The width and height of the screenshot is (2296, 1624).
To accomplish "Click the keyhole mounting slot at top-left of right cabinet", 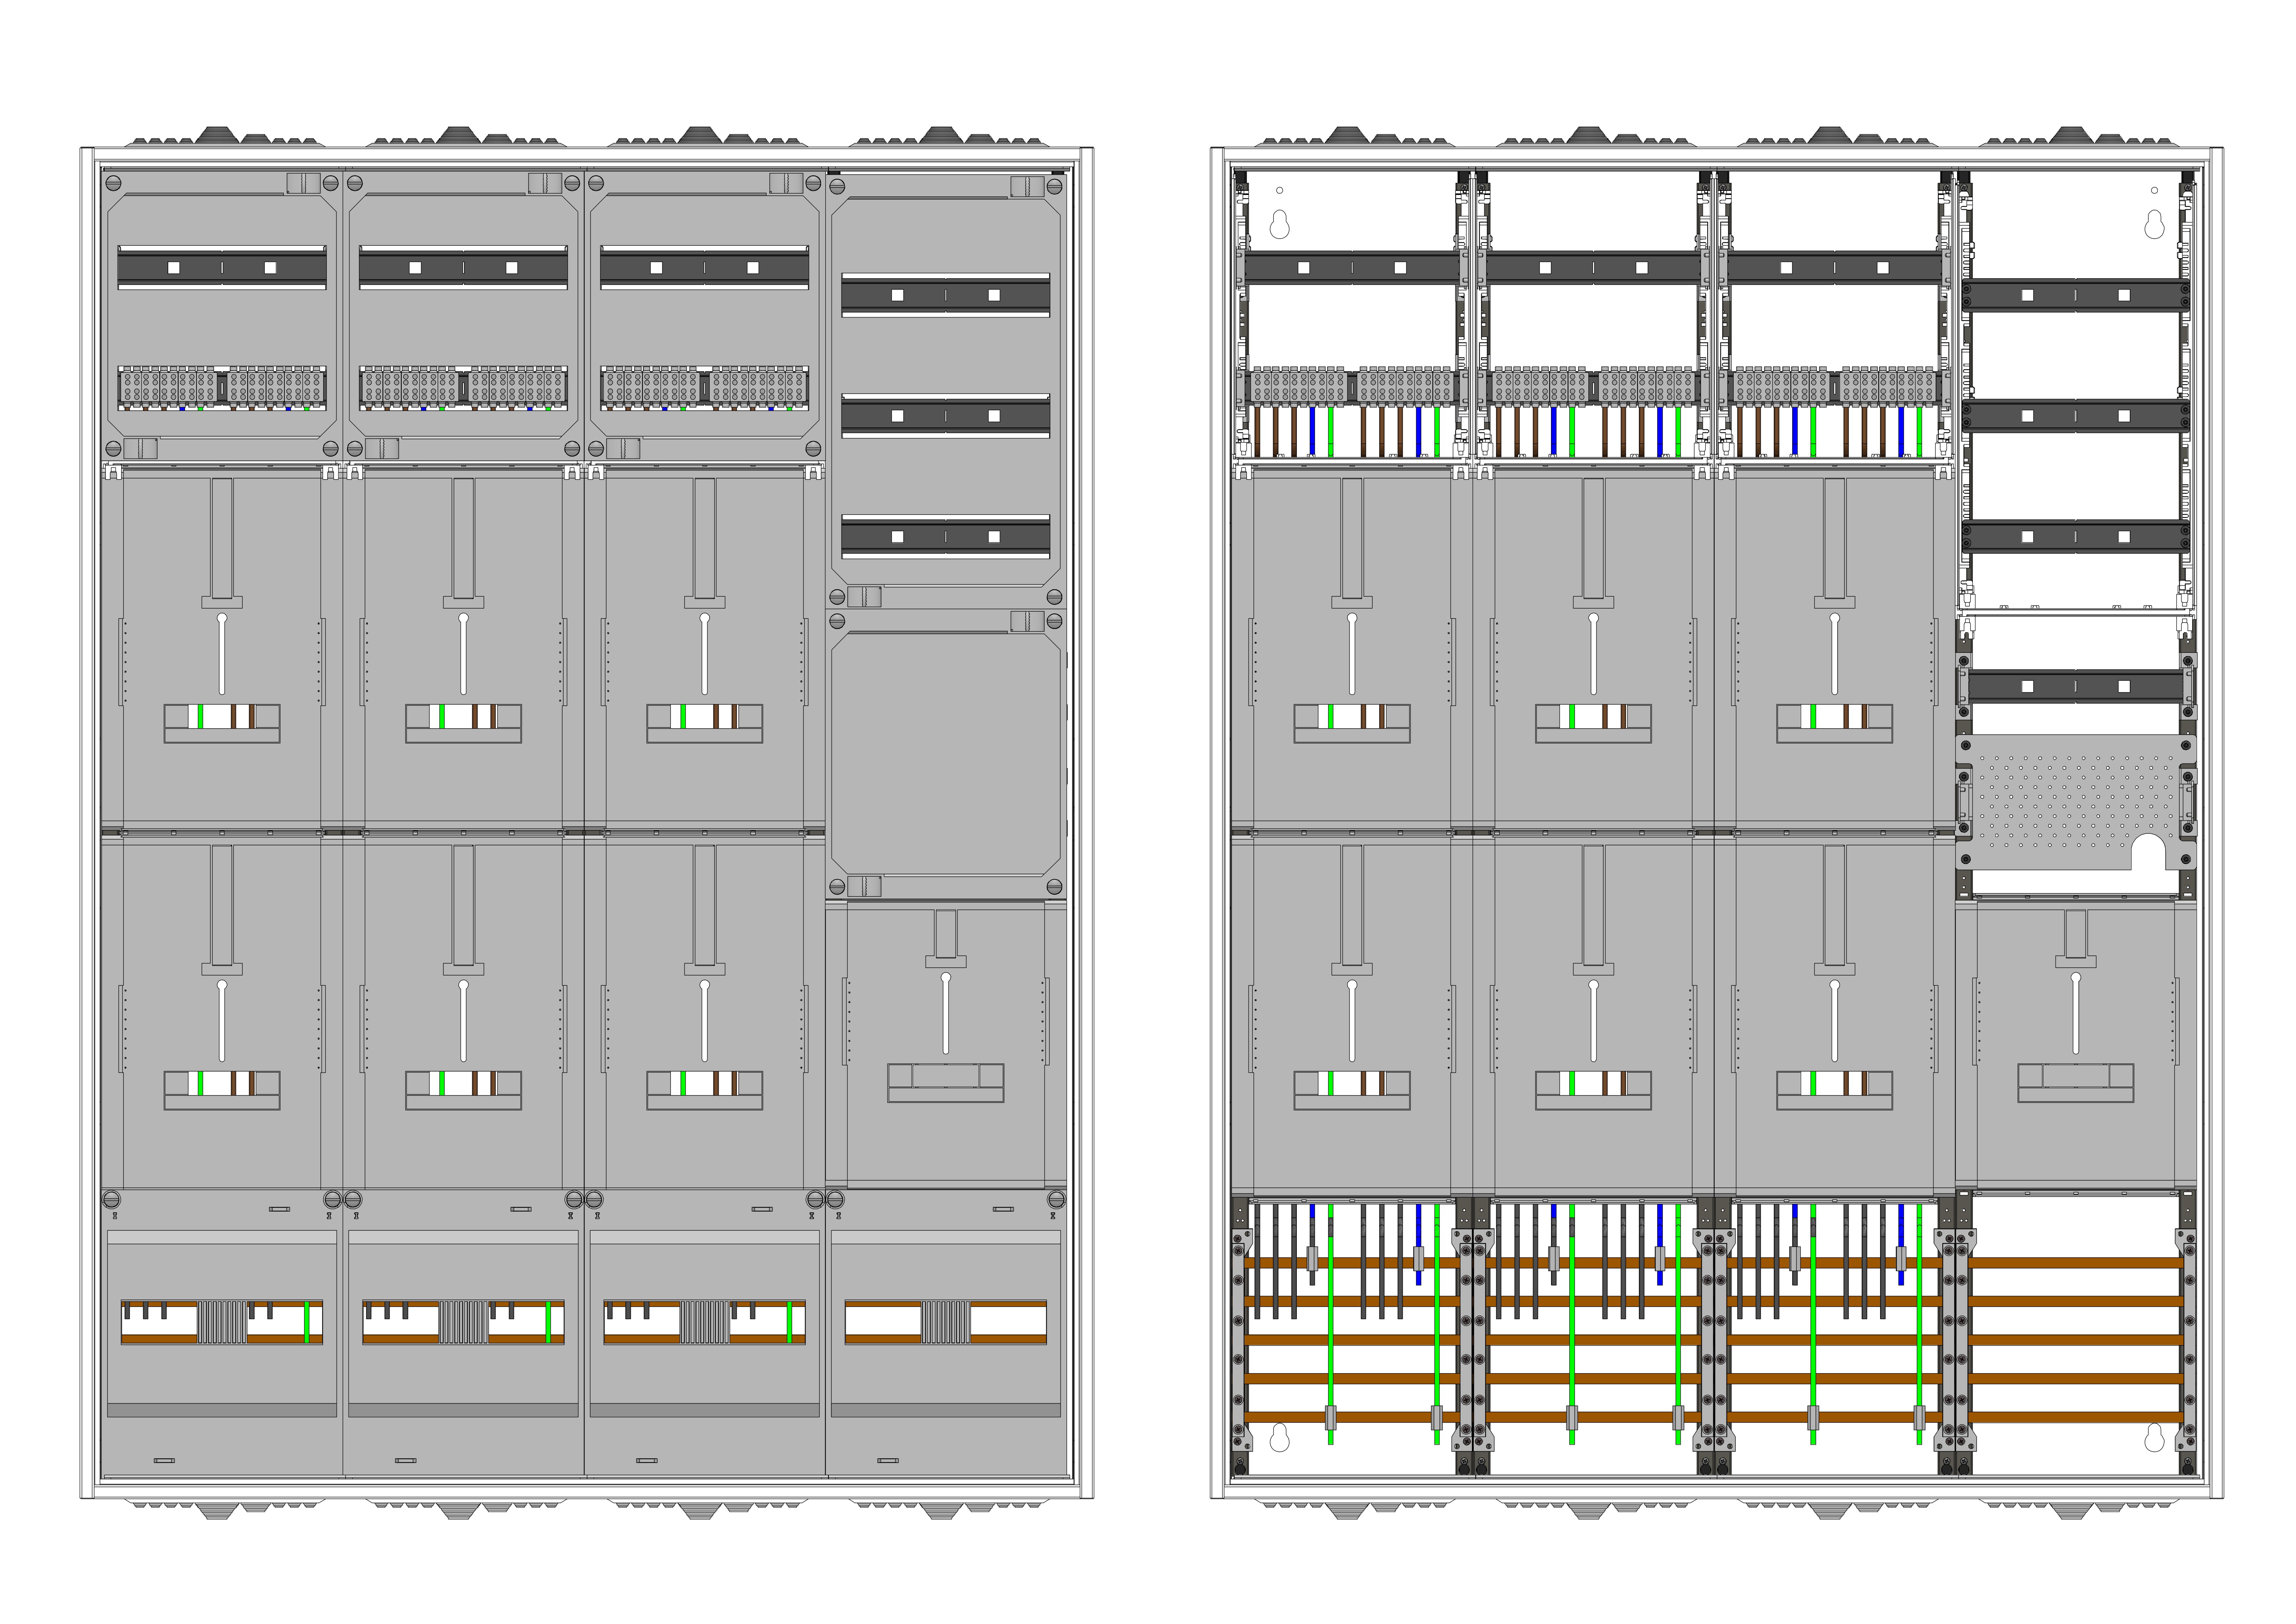I will 1279,225.
